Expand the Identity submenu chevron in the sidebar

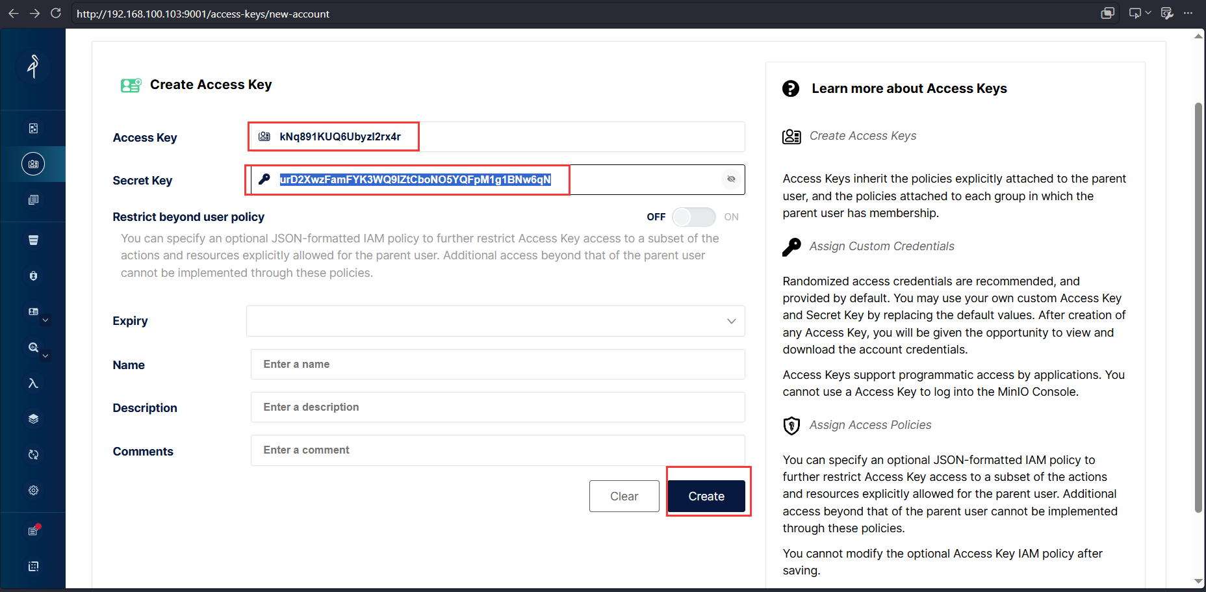(45, 320)
